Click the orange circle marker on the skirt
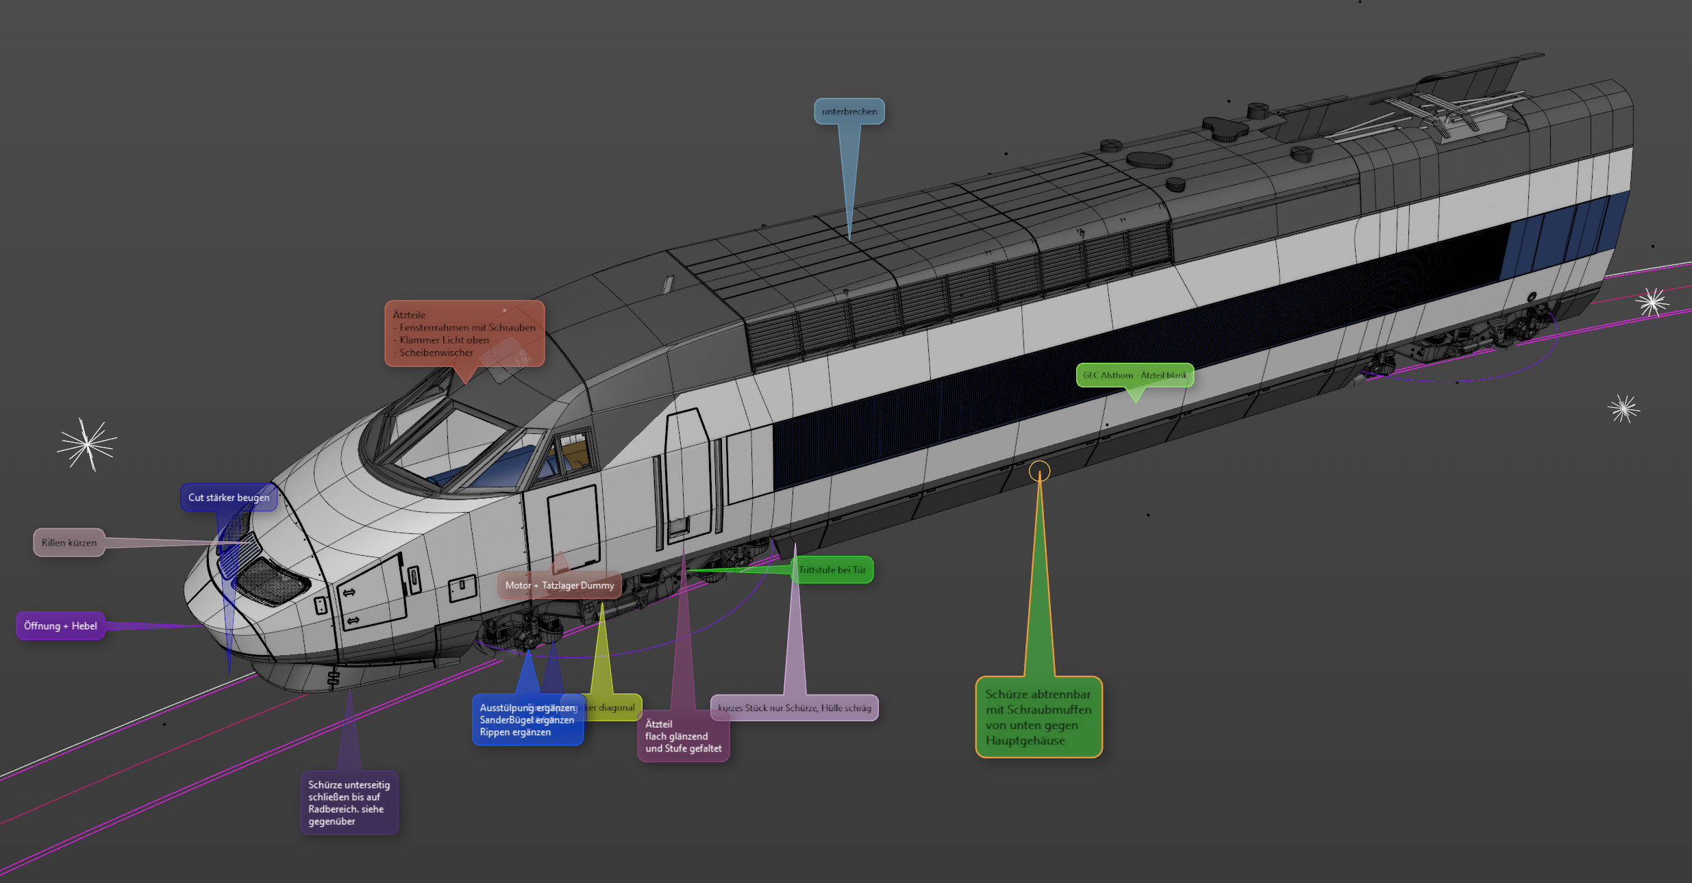This screenshot has width=1692, height=883. click(x=1039, y=471)
